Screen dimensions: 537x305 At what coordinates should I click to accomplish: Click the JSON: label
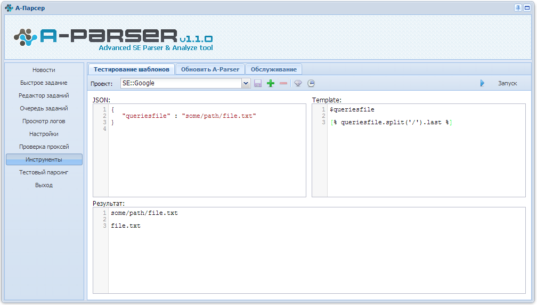tap(101, 100)
